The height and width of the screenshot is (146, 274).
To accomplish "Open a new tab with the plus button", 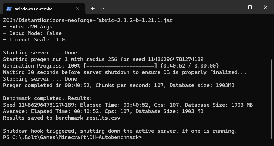I will (x=92, y=8).
